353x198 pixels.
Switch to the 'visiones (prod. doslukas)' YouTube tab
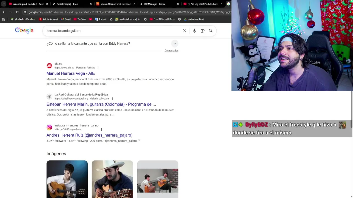pos(26,4)
